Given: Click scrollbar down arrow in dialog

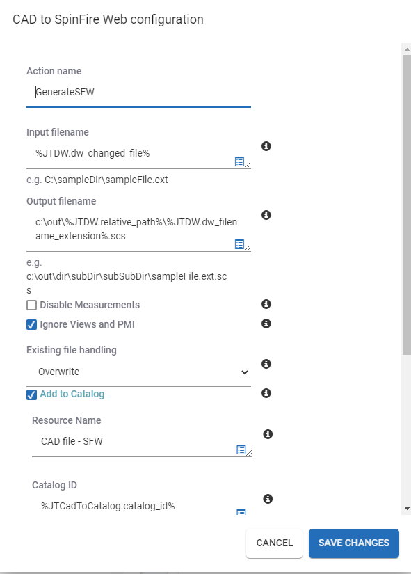Looking at the screenshot, I should (x=407, y=509).
